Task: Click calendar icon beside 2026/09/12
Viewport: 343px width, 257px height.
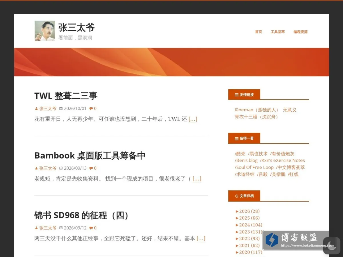Action: [x=61, y=228]
